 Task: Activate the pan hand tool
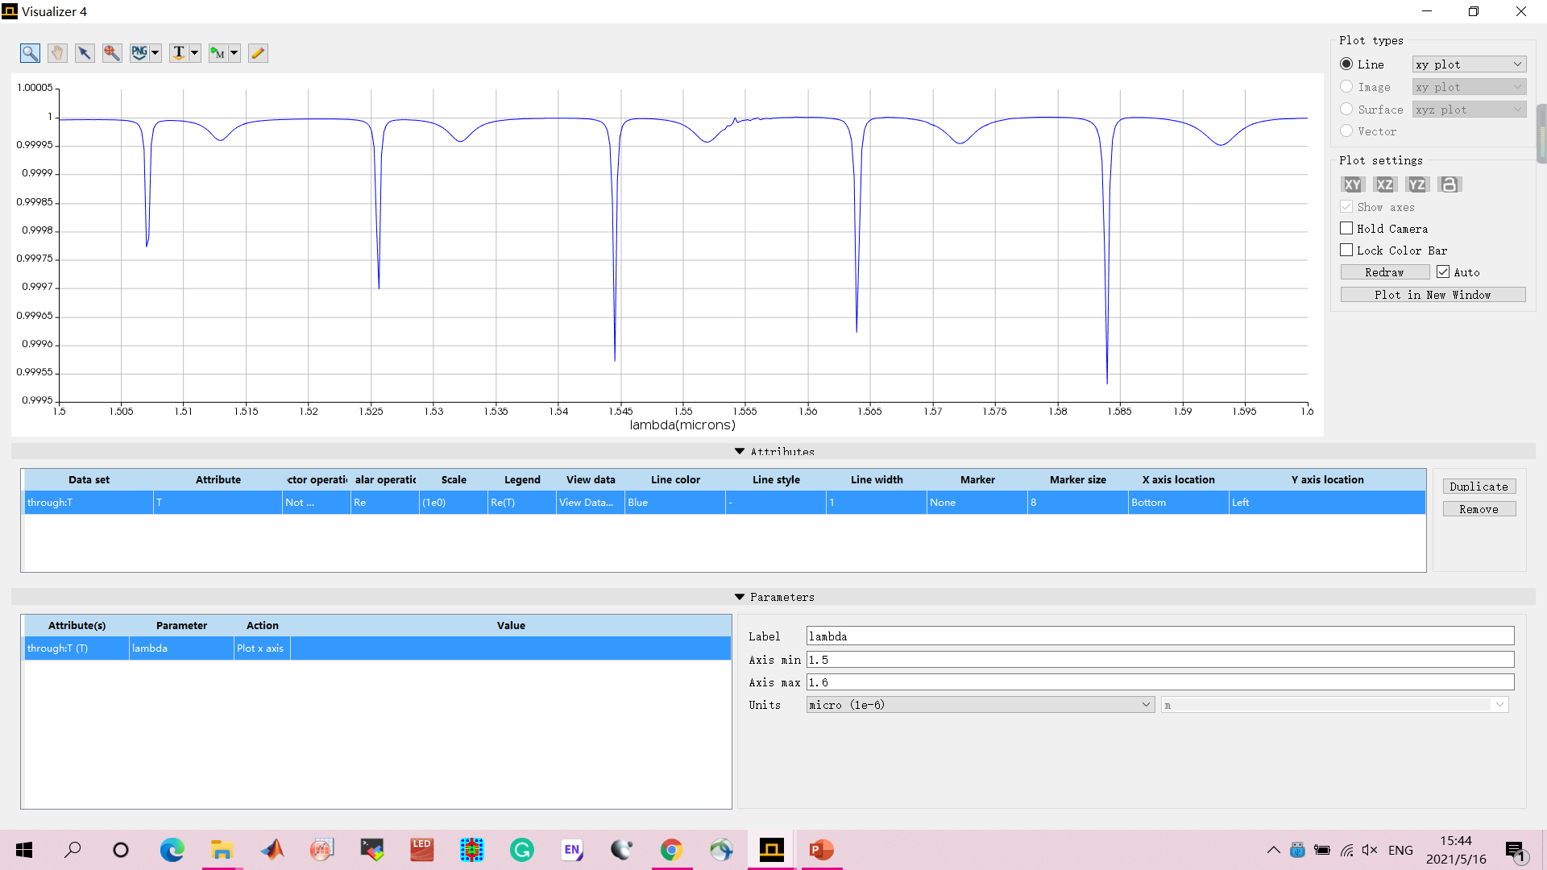57,53
